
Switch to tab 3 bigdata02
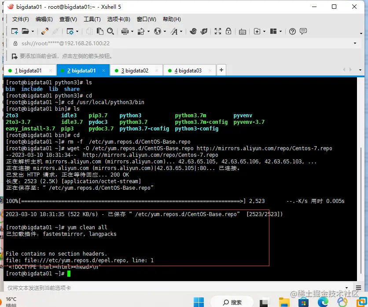135,70
